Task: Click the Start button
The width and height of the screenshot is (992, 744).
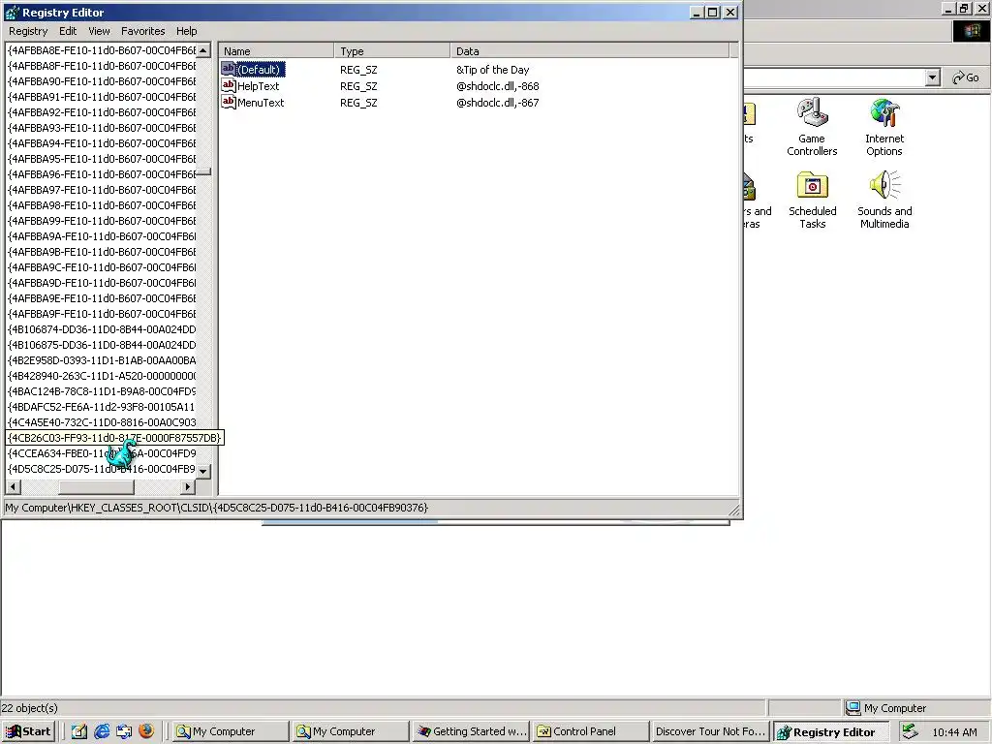Action: coord(28,731)
